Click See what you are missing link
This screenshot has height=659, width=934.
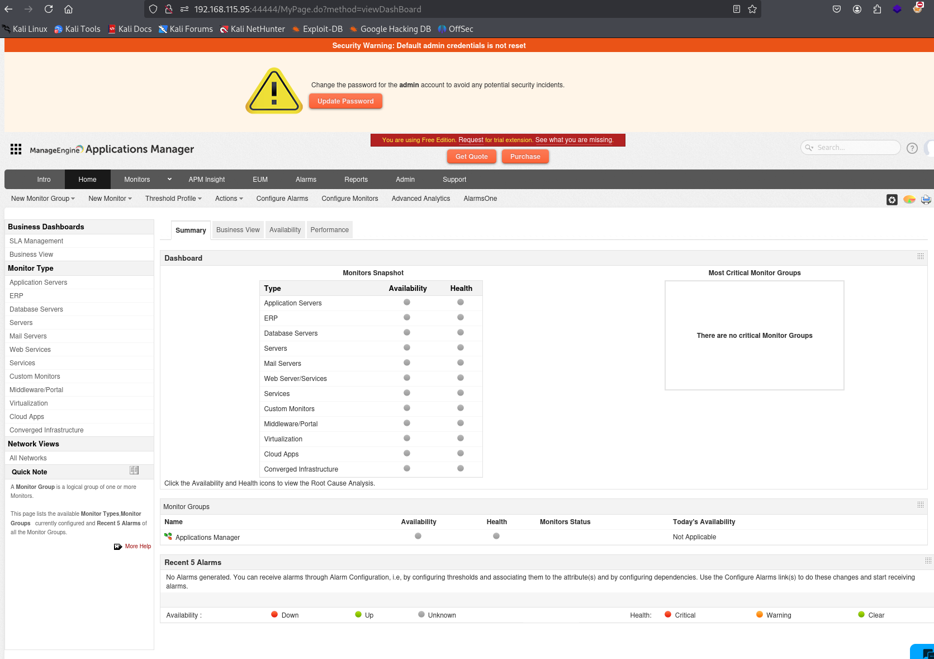click(x=574, y=140)
